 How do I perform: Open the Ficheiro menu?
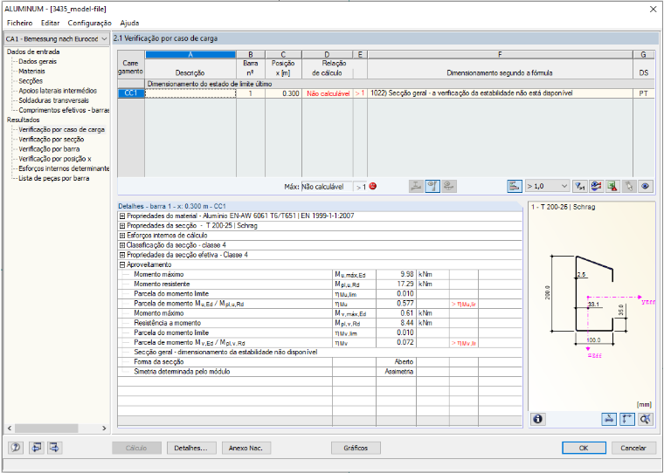(19, 23)
